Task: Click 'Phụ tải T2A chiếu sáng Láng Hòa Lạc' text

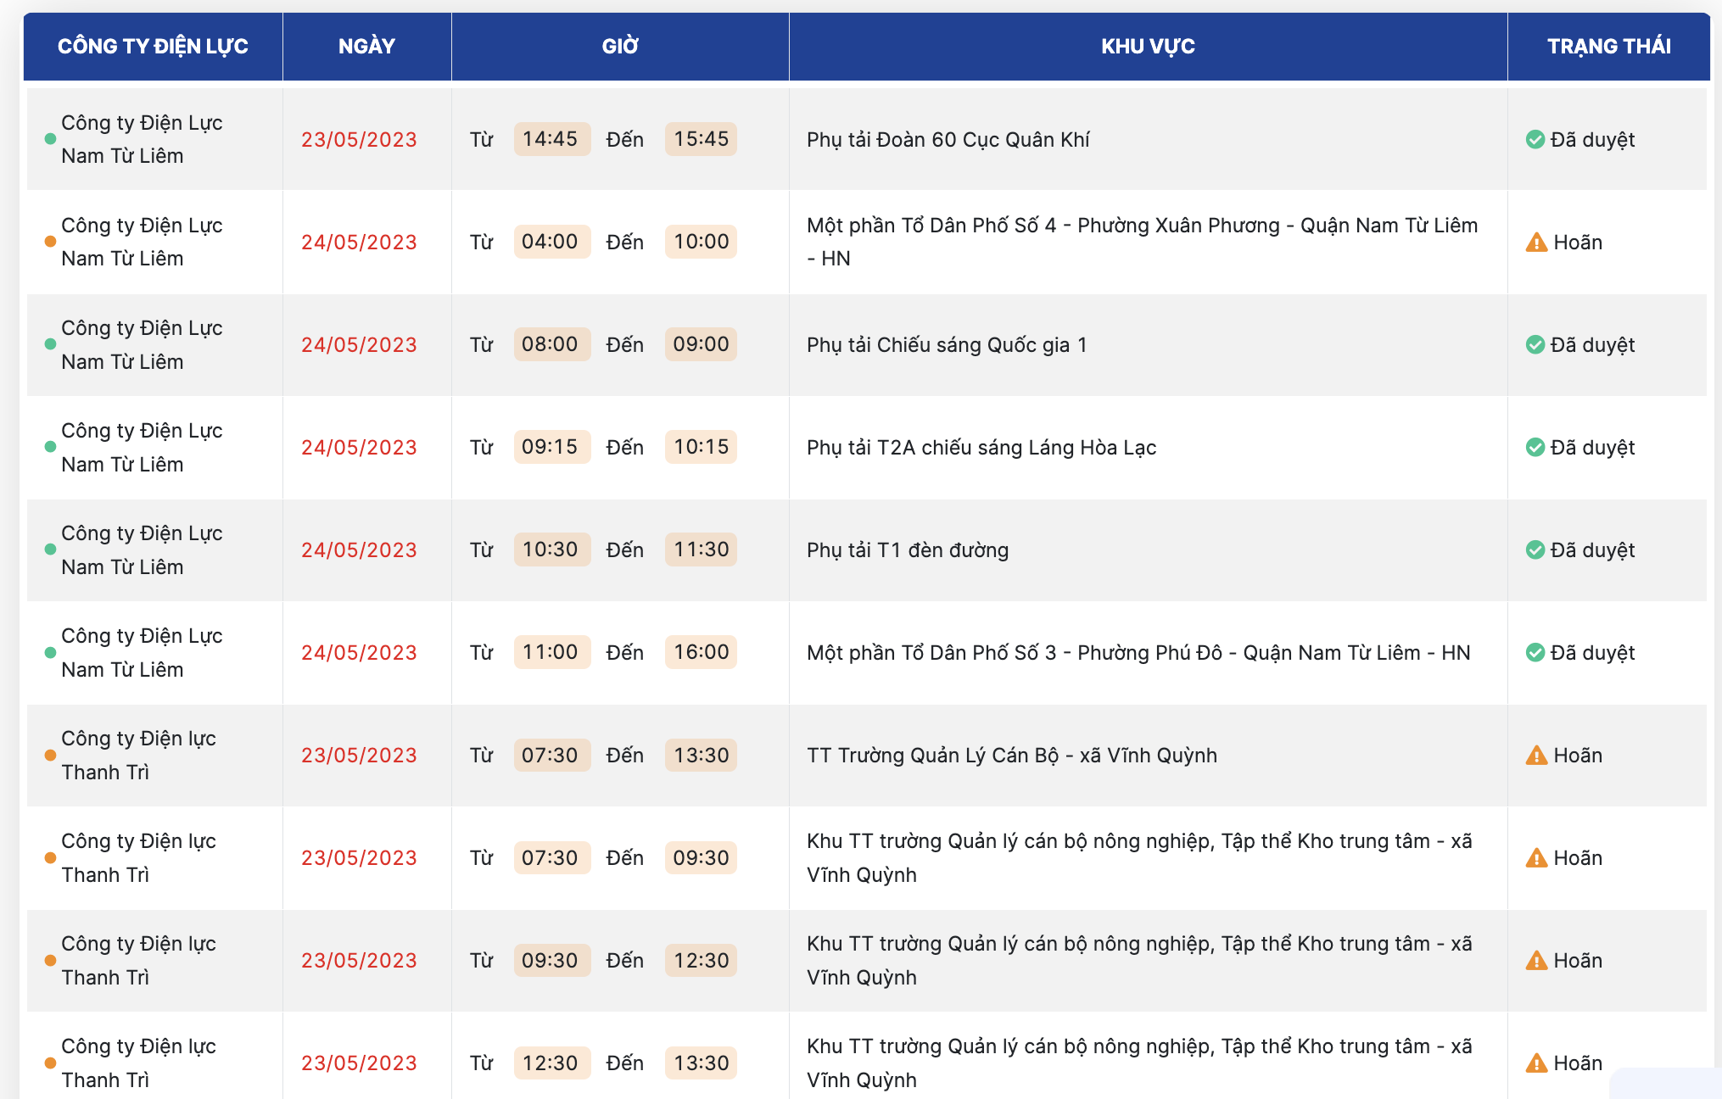Action: pos(981,448)
